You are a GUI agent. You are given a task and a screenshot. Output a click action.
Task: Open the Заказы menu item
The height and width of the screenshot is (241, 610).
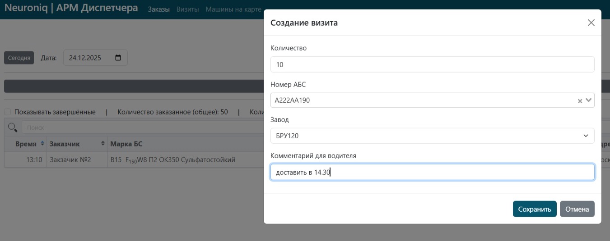point(158,9)
